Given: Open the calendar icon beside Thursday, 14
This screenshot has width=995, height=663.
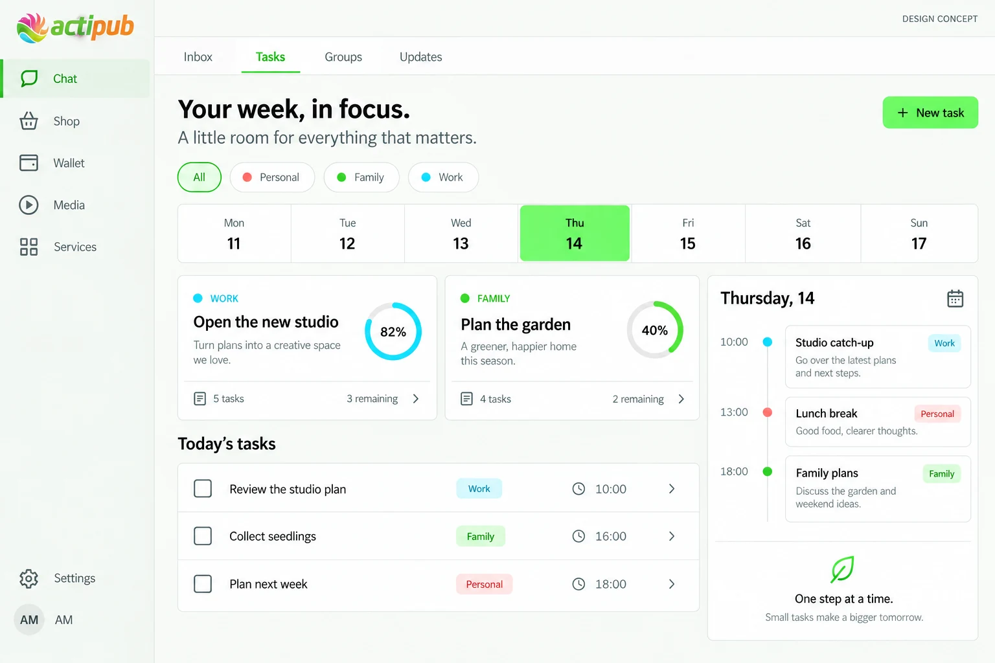Looking at the screenshot, I should point(955,298).
